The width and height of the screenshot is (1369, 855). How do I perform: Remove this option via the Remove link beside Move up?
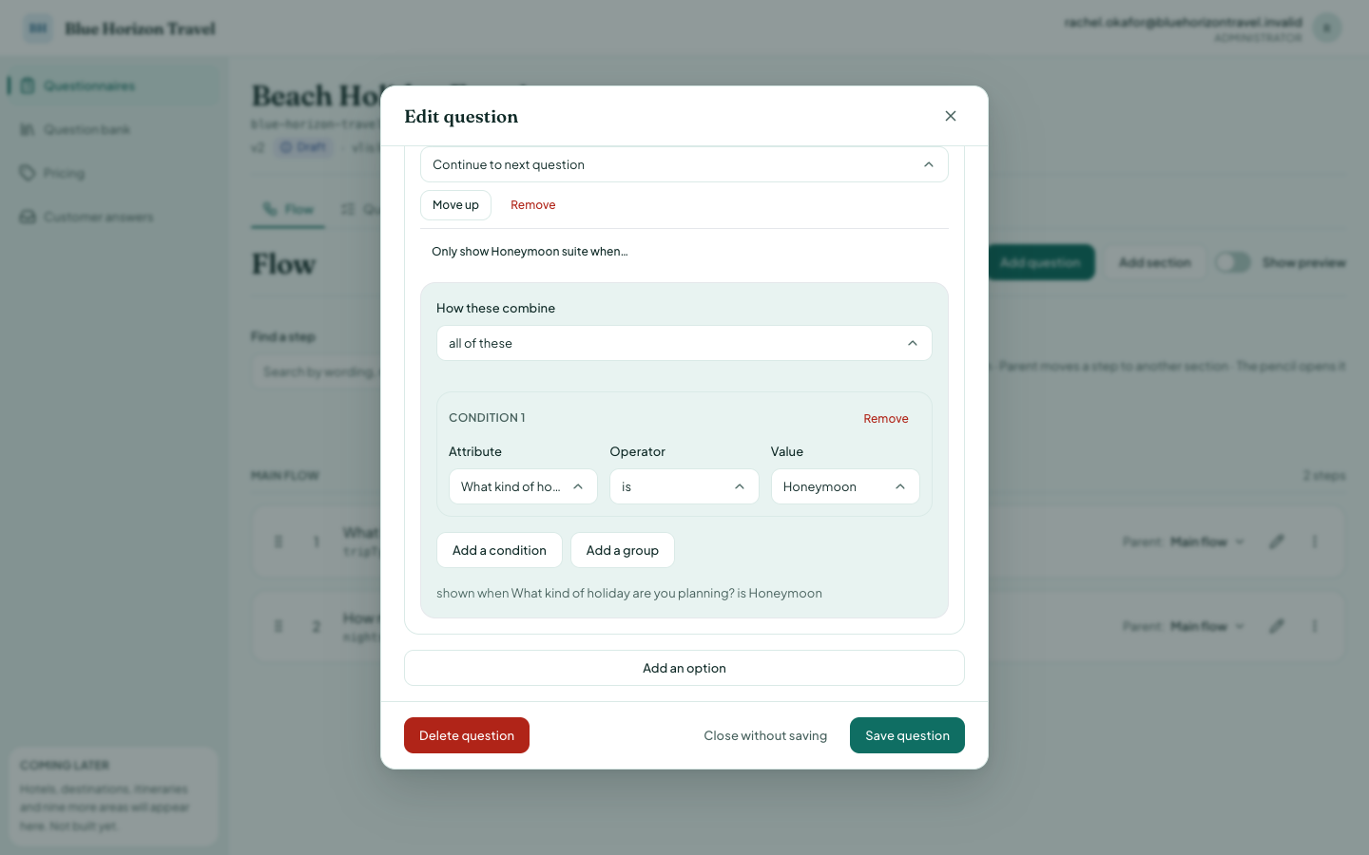[x=533, y=205]
